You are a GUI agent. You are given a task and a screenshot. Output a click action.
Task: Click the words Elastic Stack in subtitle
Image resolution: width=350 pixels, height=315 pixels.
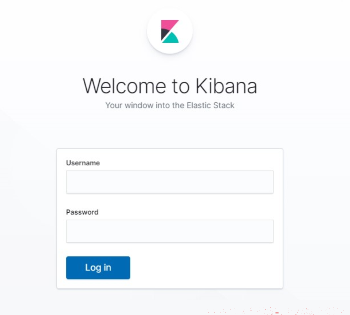click(211, 105)
